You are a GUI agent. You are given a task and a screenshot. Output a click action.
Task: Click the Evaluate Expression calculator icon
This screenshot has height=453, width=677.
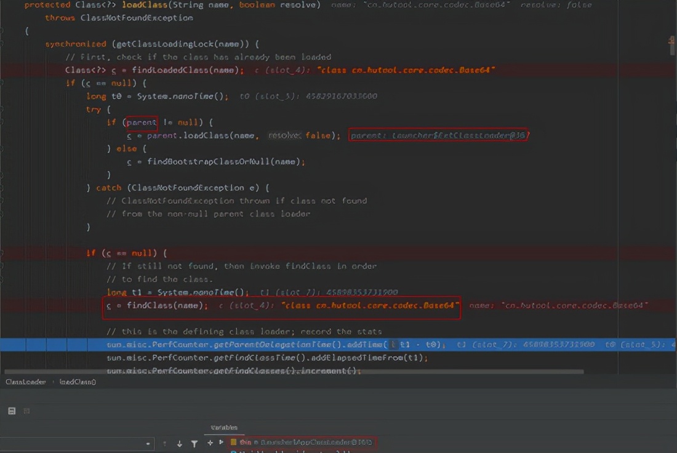12,411
